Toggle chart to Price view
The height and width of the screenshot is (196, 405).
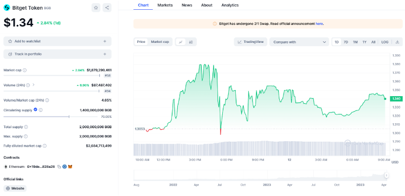coord(141,42)
